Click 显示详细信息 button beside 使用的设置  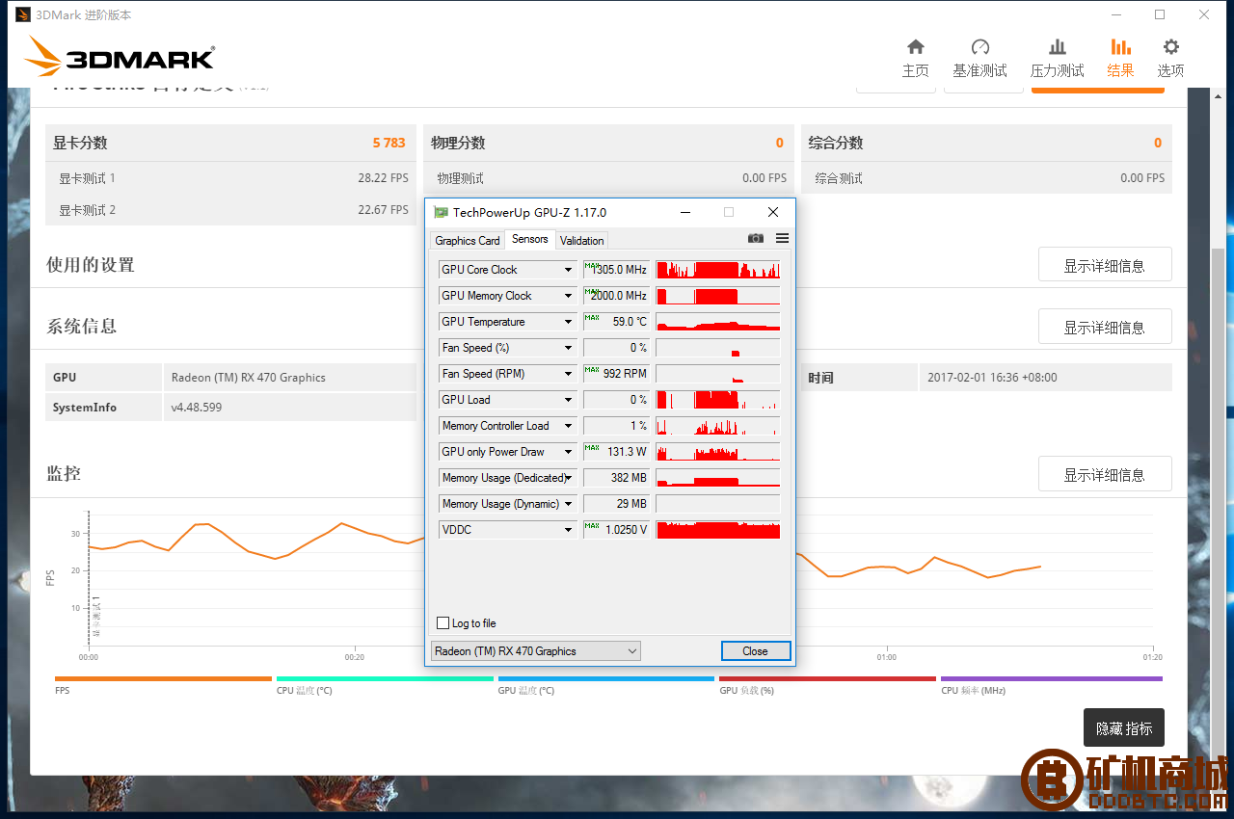(x=1105, y=265)
